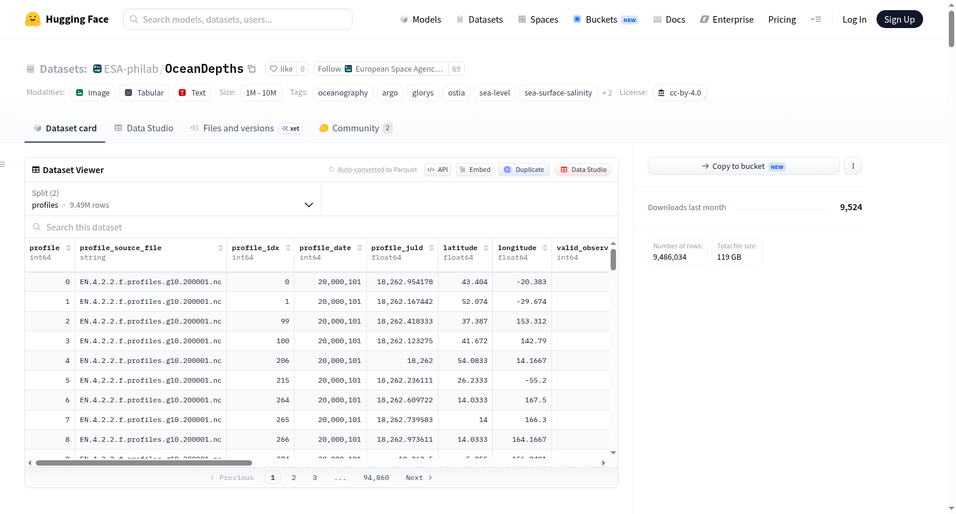956x514 pixels.
Task: Open the Docs navigation item
Action: click(669, 20)
